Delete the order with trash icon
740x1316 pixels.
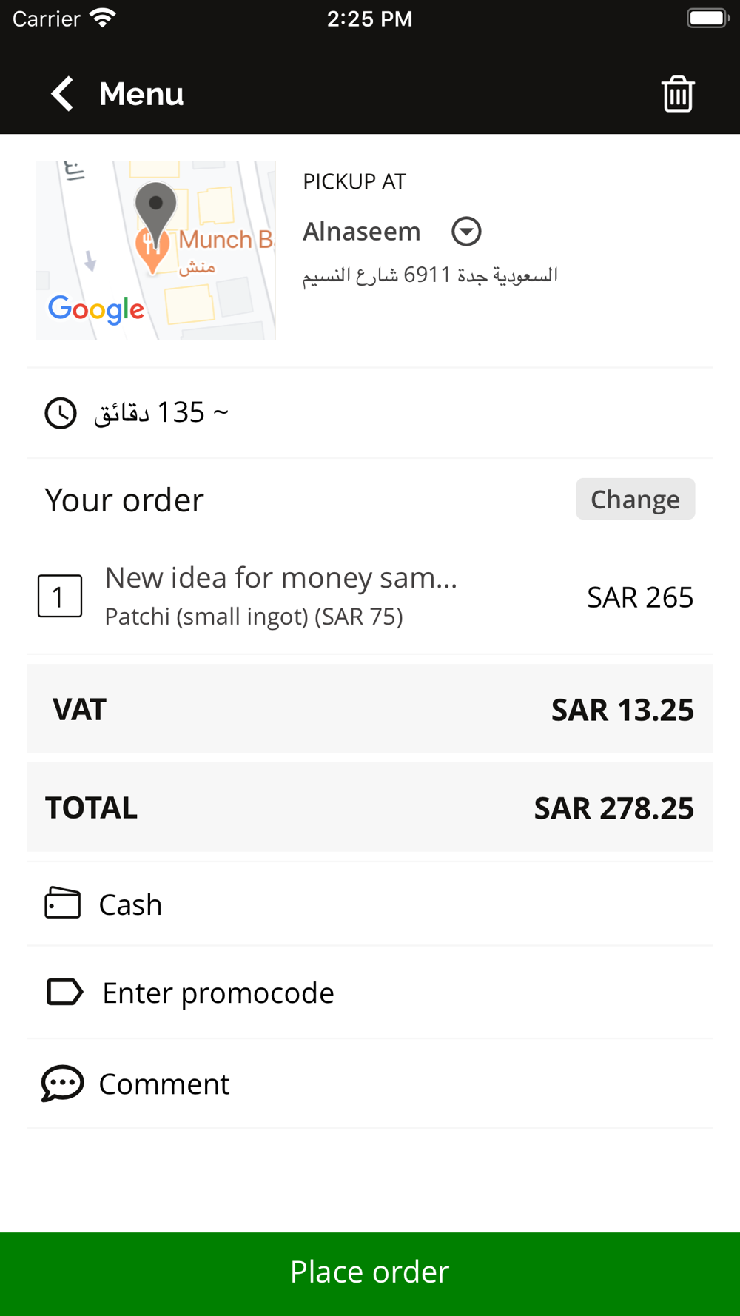click(677, 94)
